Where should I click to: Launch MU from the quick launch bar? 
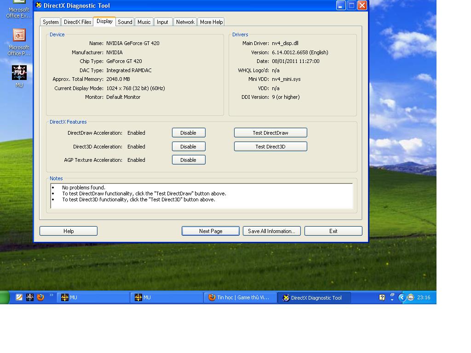point(30,297)
